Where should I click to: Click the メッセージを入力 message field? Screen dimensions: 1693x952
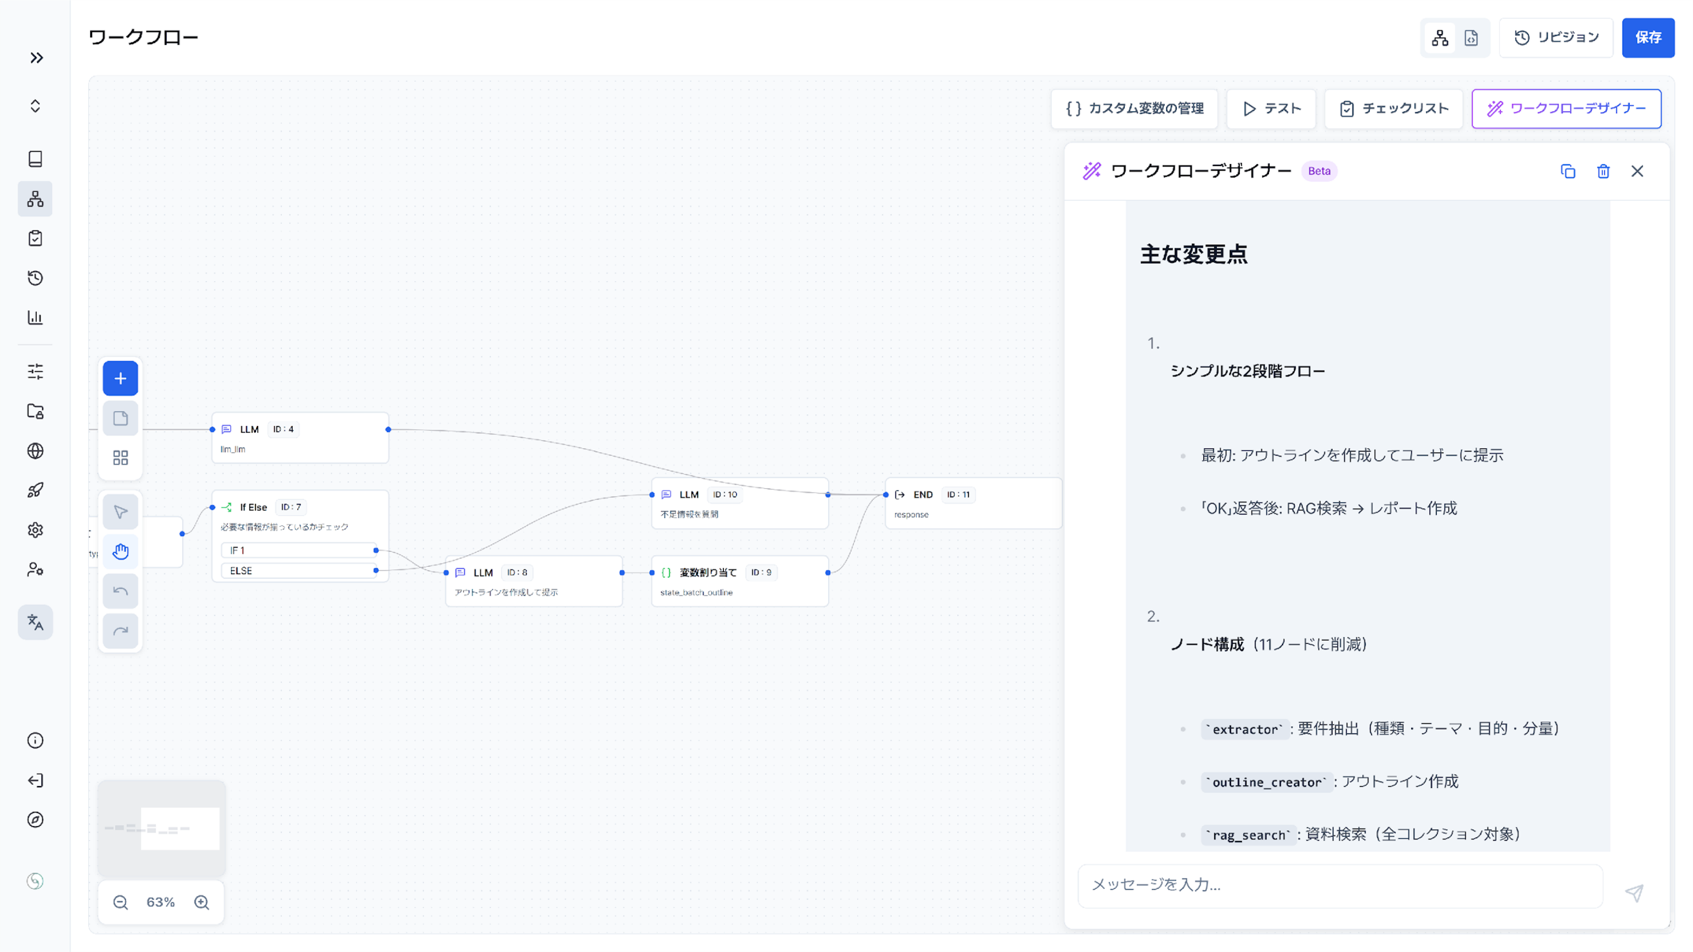point(1340,885)
